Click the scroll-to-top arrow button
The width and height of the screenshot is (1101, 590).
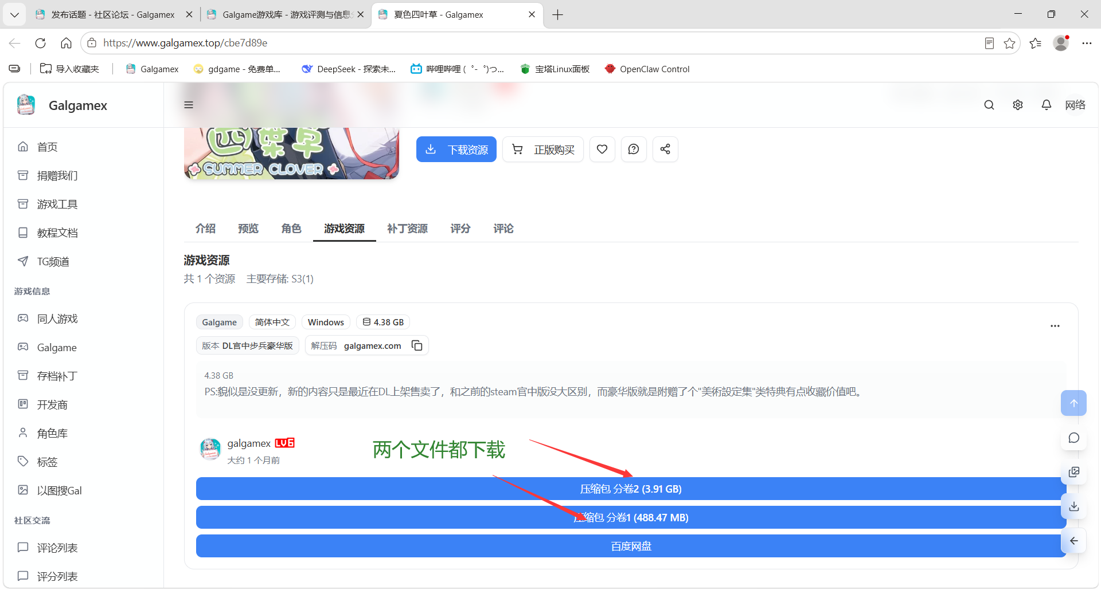tap(1073, 403)
